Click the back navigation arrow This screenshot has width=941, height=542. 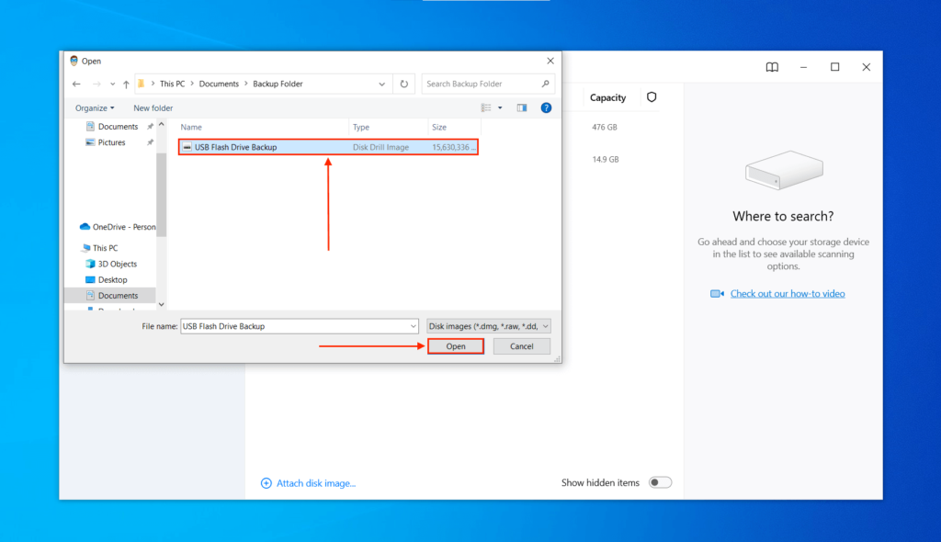[x=76, y=84]
